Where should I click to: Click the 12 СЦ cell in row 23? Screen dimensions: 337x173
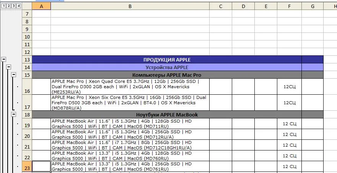coord(289,167)
